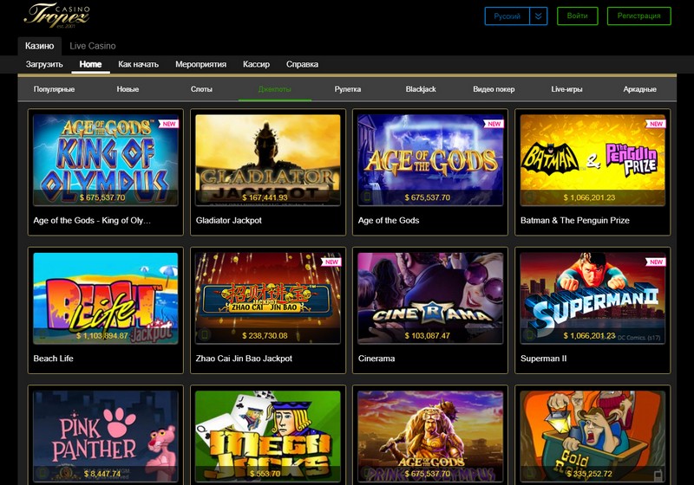This screenshot has width=694, height=485.
Task: Click the mobile icon on Superman II
Action: pyautogui.click(x=529, y=335)
